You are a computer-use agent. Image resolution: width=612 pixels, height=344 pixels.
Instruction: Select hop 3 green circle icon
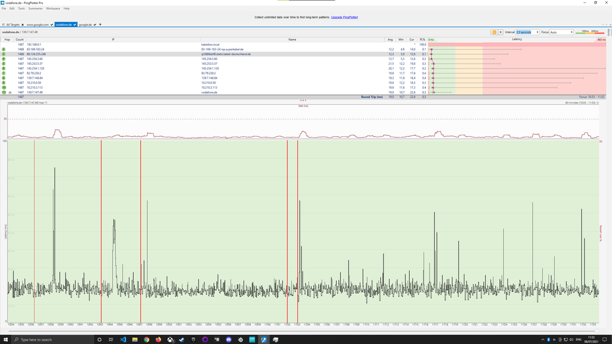click(x=4, y=54)
